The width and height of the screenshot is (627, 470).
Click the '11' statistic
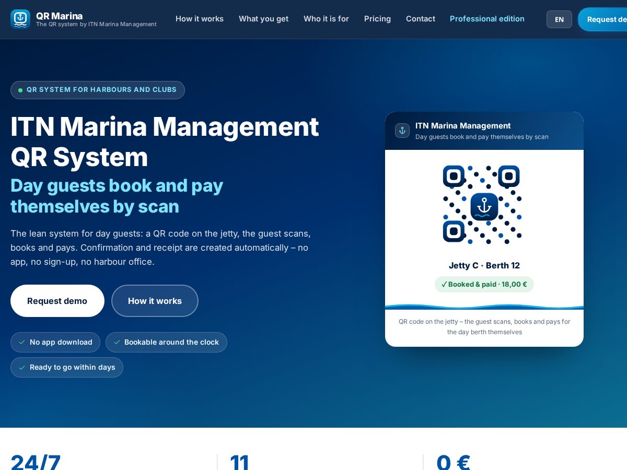[x=240, y=463]
